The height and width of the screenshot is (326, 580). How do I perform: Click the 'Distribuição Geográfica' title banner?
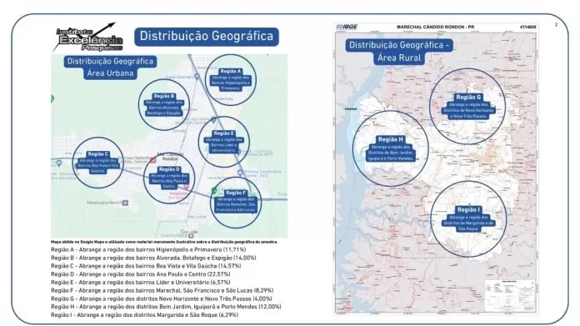click(207, 36)
